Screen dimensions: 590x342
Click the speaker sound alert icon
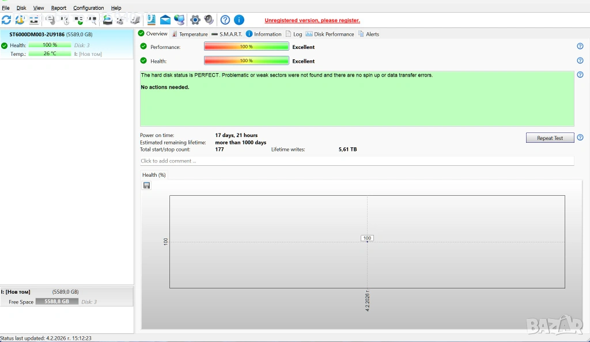(209, 20)
